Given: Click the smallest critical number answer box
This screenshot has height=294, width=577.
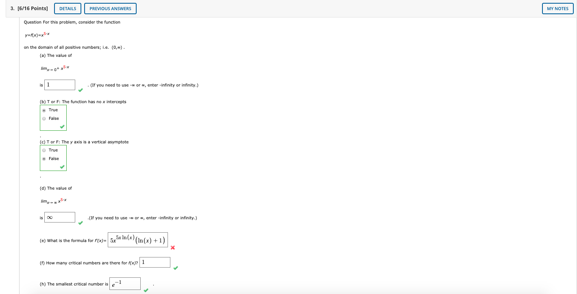Looking at the screenshot, I should click(x=124, y=283).
